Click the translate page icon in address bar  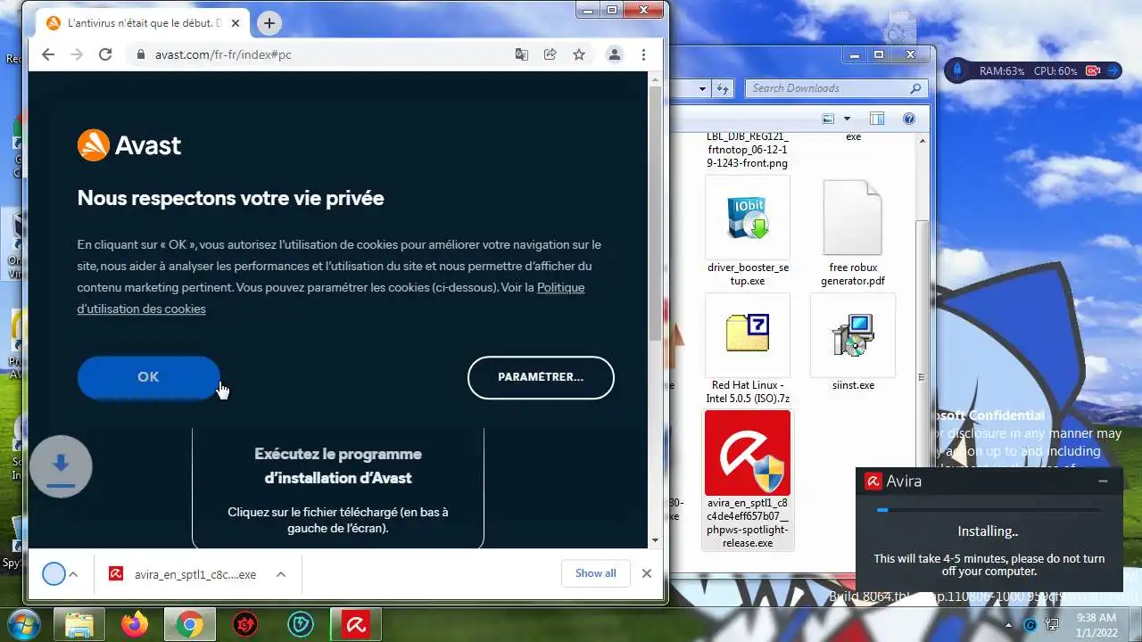pos(522,54)
